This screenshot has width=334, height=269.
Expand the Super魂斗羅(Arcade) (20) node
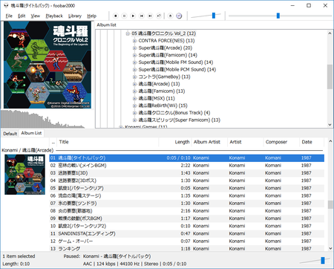pyautogui.click(x=134, y=48)
